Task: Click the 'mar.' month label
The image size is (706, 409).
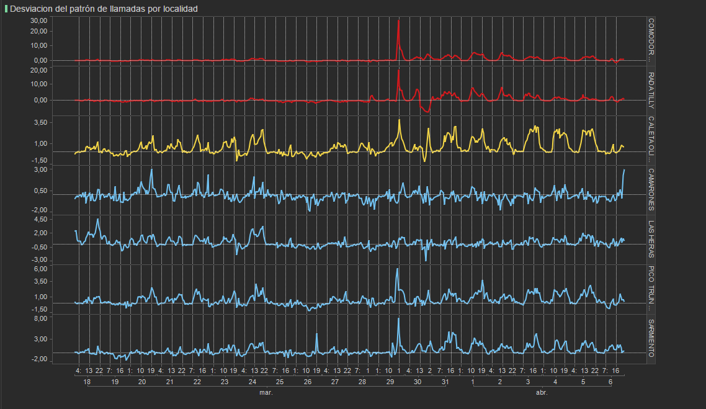Action: click(266, 393)
